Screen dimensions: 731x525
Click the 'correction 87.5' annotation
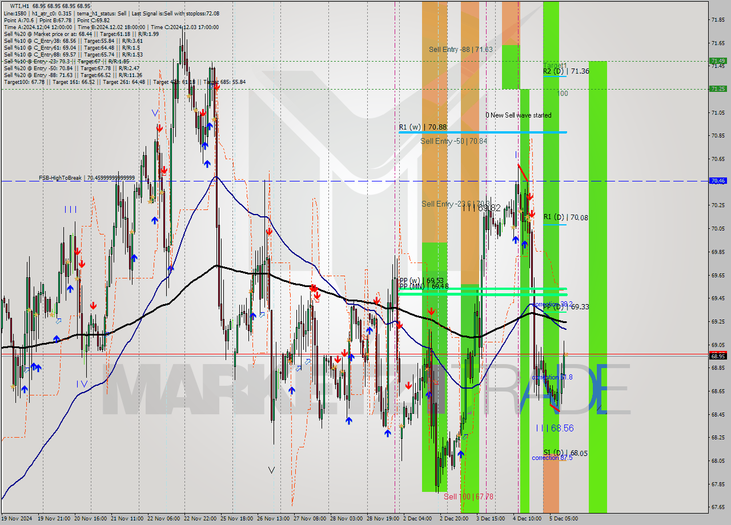[x=552, y=458]
